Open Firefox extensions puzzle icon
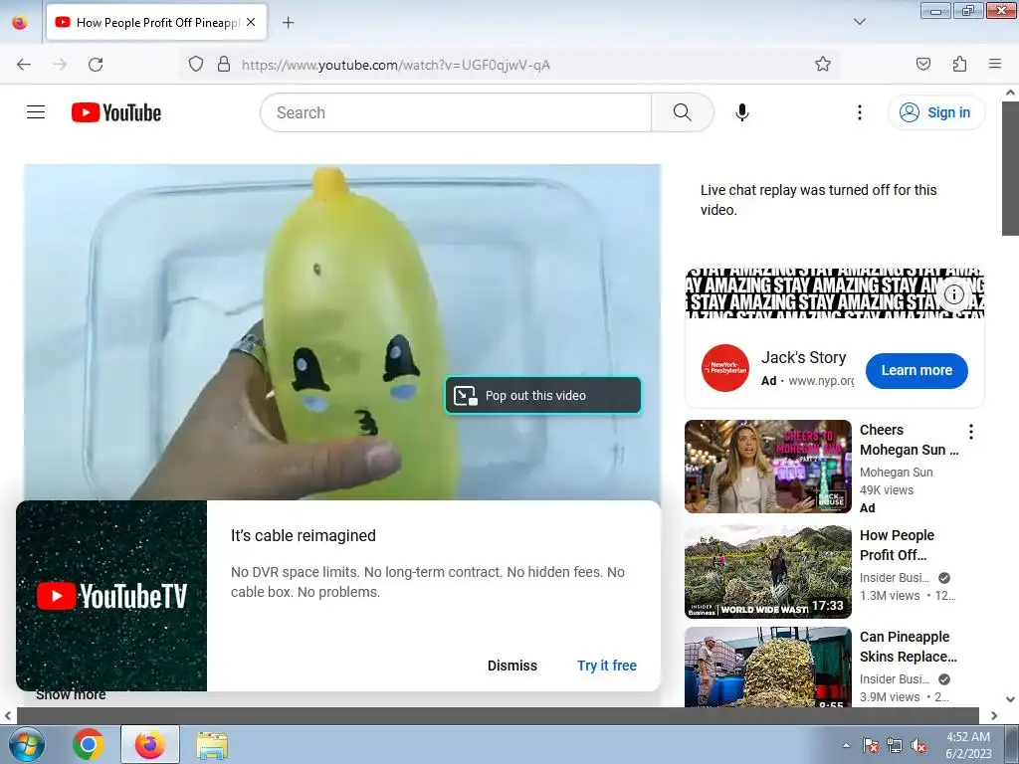This screenshot has width=1019, height=764. 959,65
